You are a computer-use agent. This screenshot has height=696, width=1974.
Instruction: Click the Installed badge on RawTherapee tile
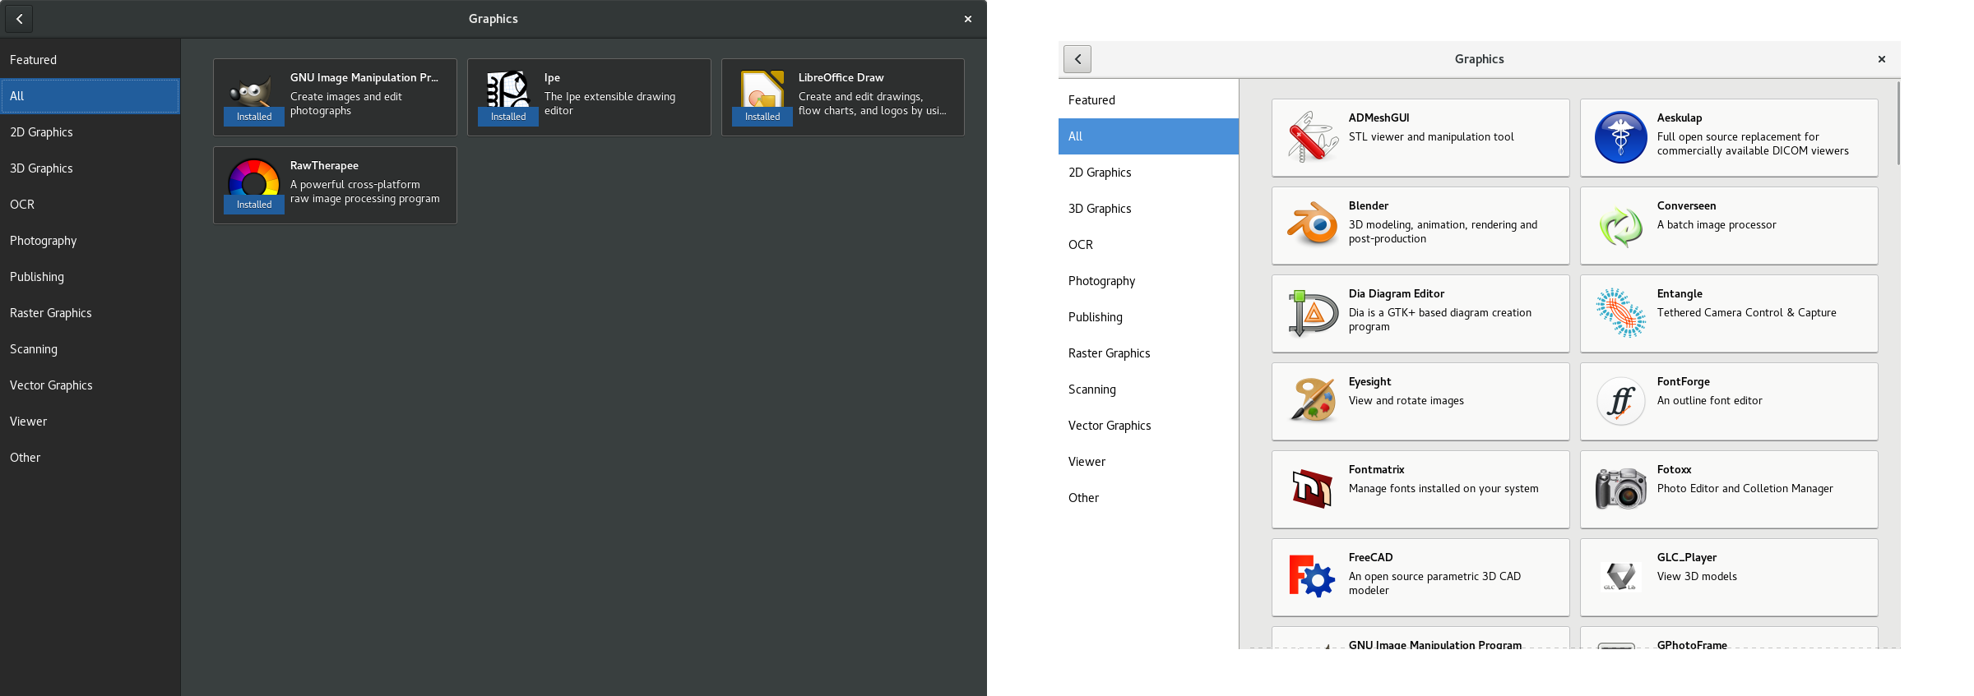[254, 205]
